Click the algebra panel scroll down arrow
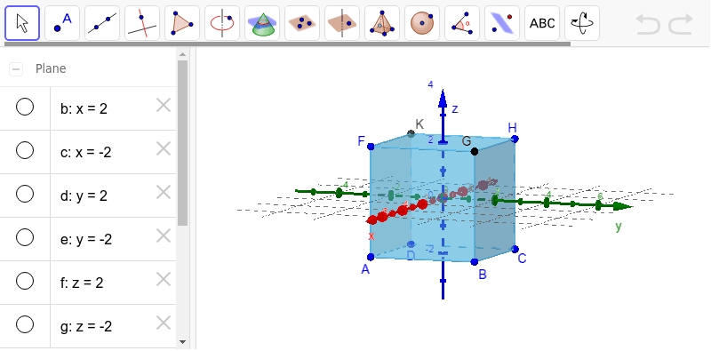 tap(183, 342)
